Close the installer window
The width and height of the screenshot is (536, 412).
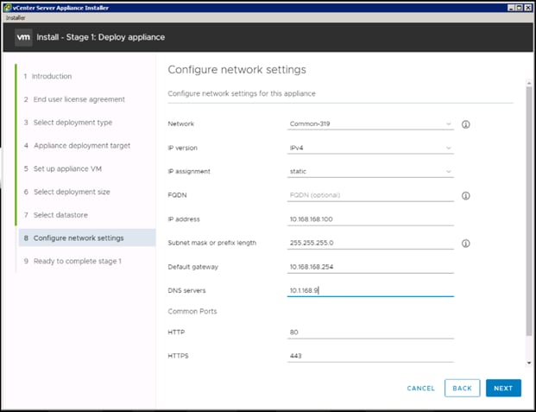tap(527, 8)
